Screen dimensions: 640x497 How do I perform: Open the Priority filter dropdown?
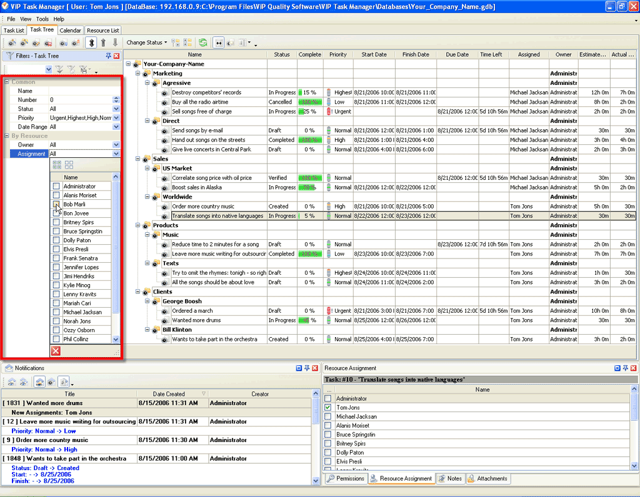pyautogui.click(x=116, y=117)
